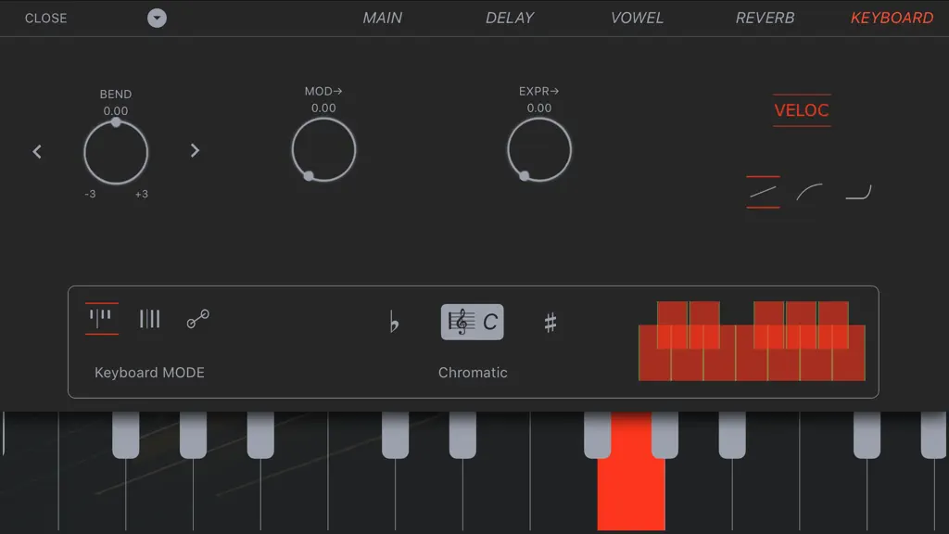Select the piano-style keyboard mode icon
949x534 pixels.
(x=101, y=318)
